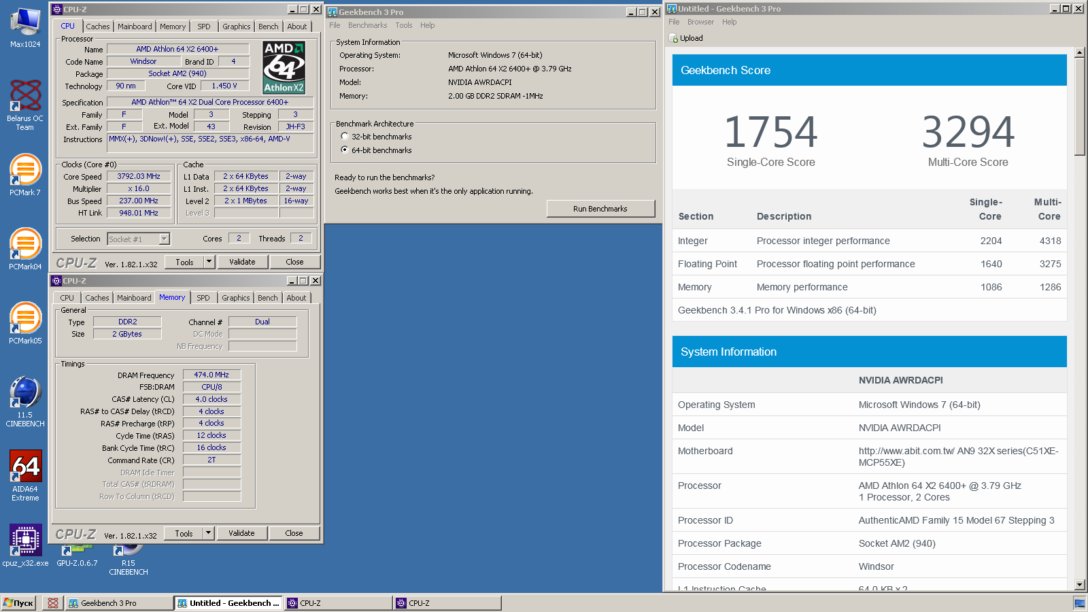The width and height of the screenshot is (1088, 612).
Task: Open the Max1024 desktop icon
Action: coord(25,27)
